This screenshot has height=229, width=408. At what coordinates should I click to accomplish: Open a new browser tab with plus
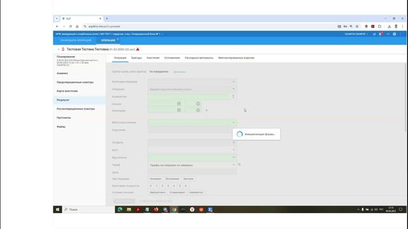pyautogui.click(x=106, y=18)
